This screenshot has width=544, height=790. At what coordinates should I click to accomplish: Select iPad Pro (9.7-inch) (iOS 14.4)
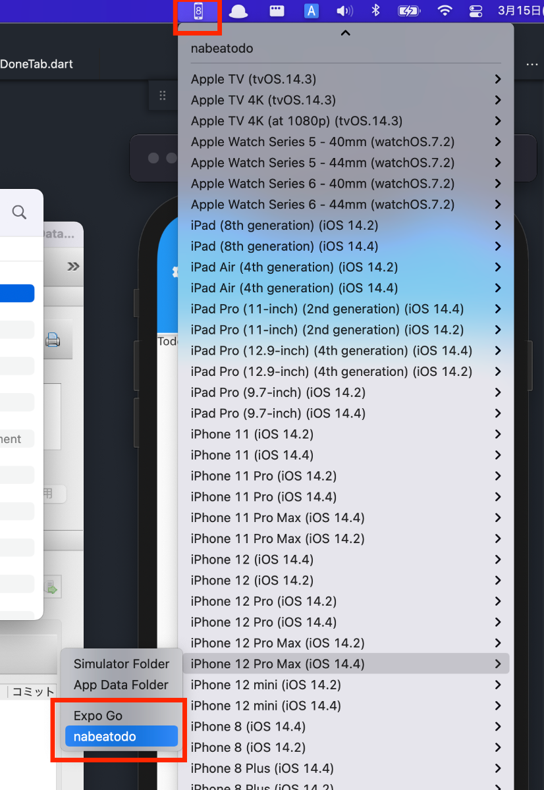[x=345, y=413]
